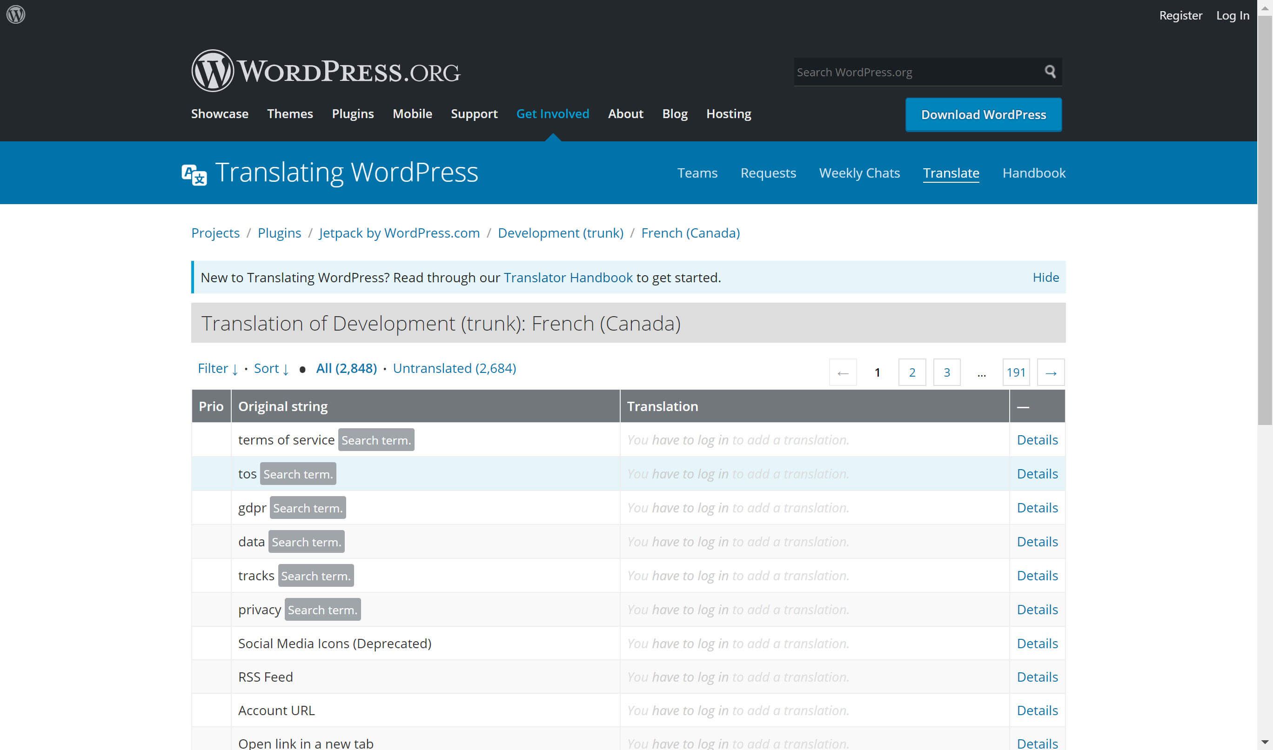The width and height of the screenshot is (1273, 750).
Task: Open the Teams tab
Action: 697,173
